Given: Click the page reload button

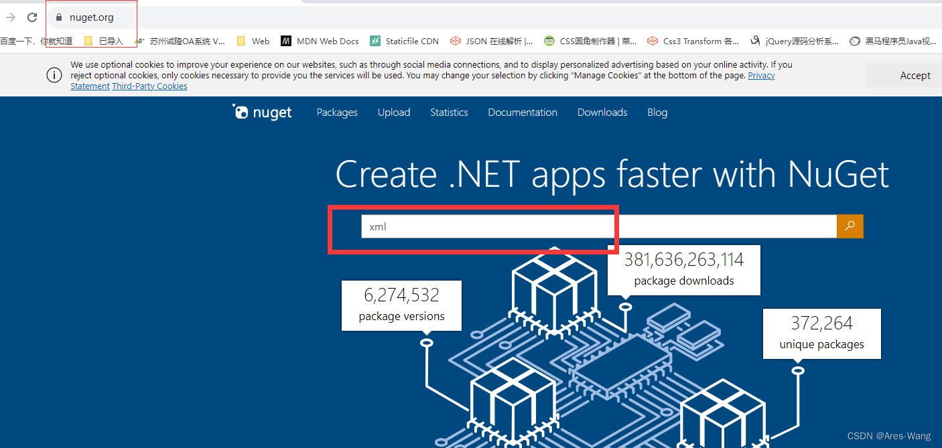Looking at the screenshot, I should (31, 17).
